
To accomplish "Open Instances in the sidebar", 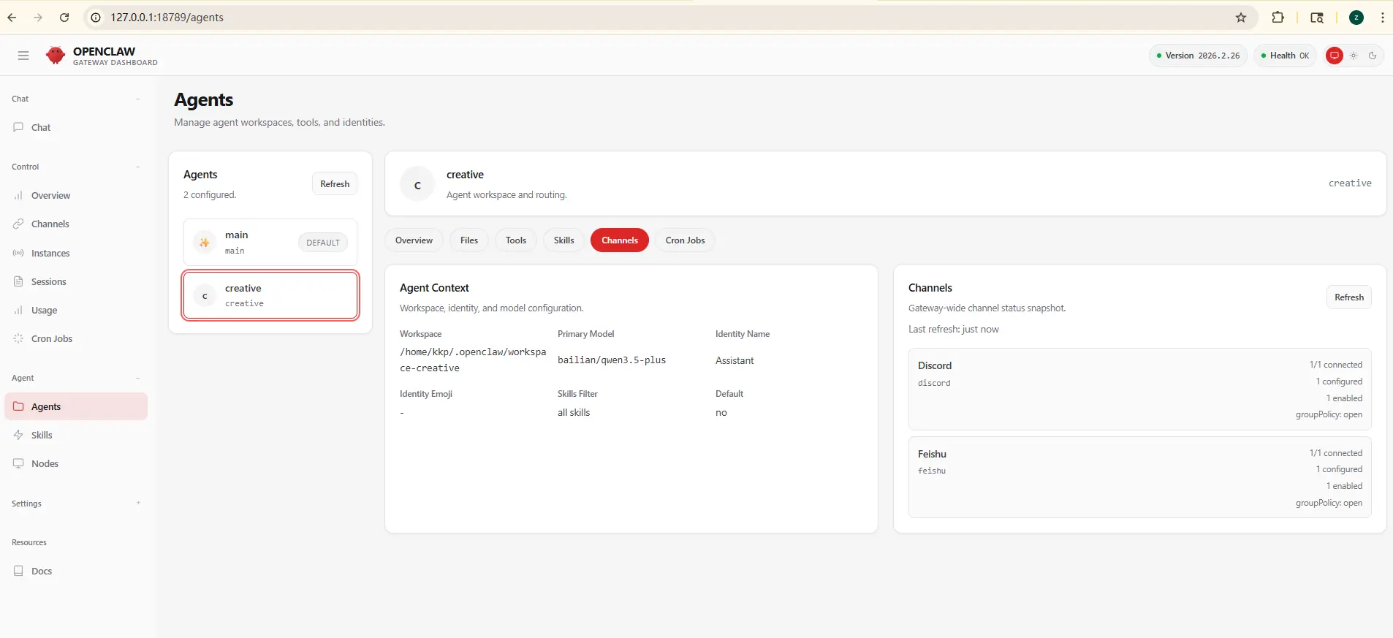I will click(50, 253).
